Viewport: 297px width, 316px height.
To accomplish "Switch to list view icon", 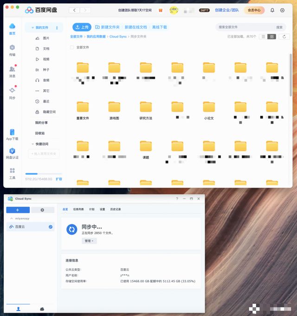I will pyautogui.click(x=263, y=37).
